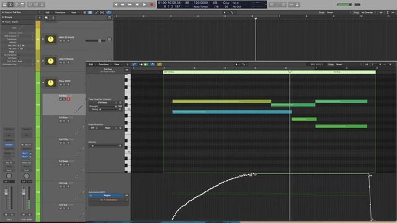
Task: Select the long blue note in the piano roll
Action: 232,111
